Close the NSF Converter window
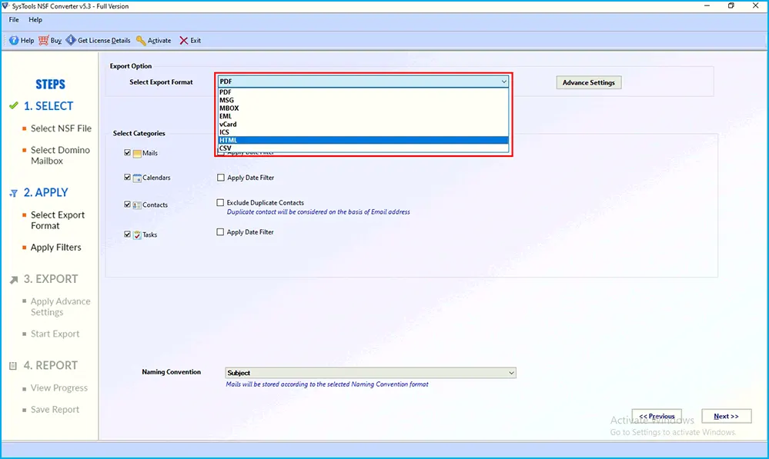Image resolution: width=769 pixels, height=459 pixels. click(x=756, y=6)
